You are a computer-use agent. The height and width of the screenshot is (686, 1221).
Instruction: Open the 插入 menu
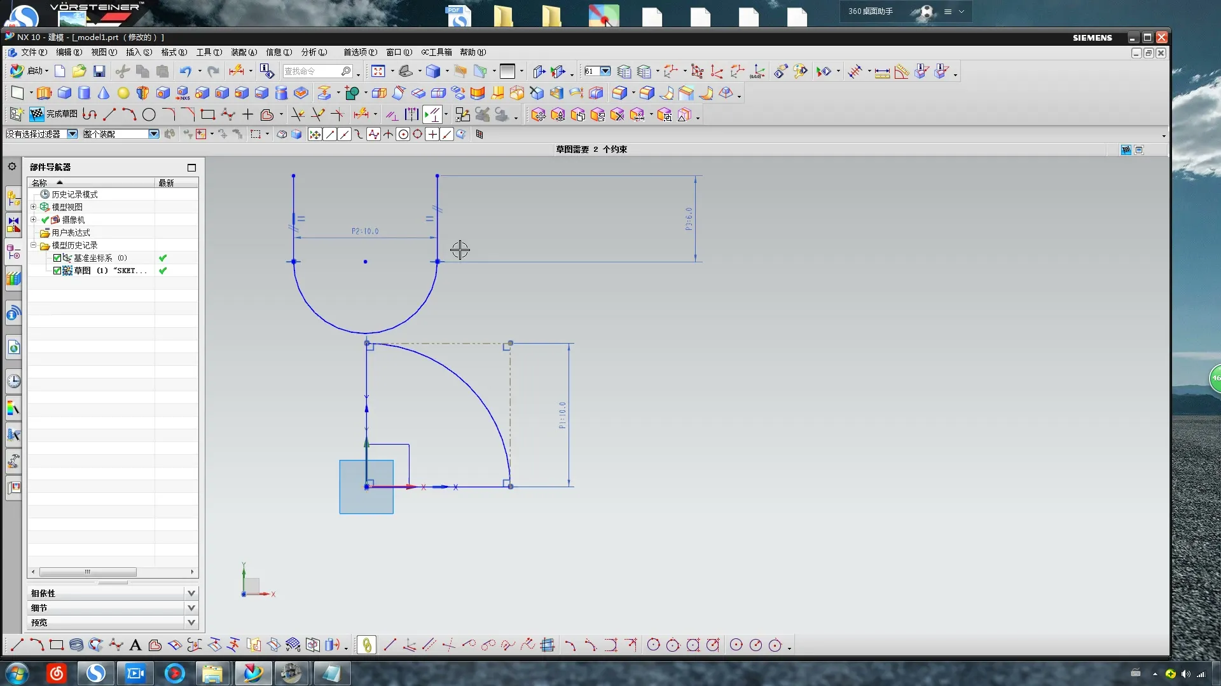pos(139,52)
